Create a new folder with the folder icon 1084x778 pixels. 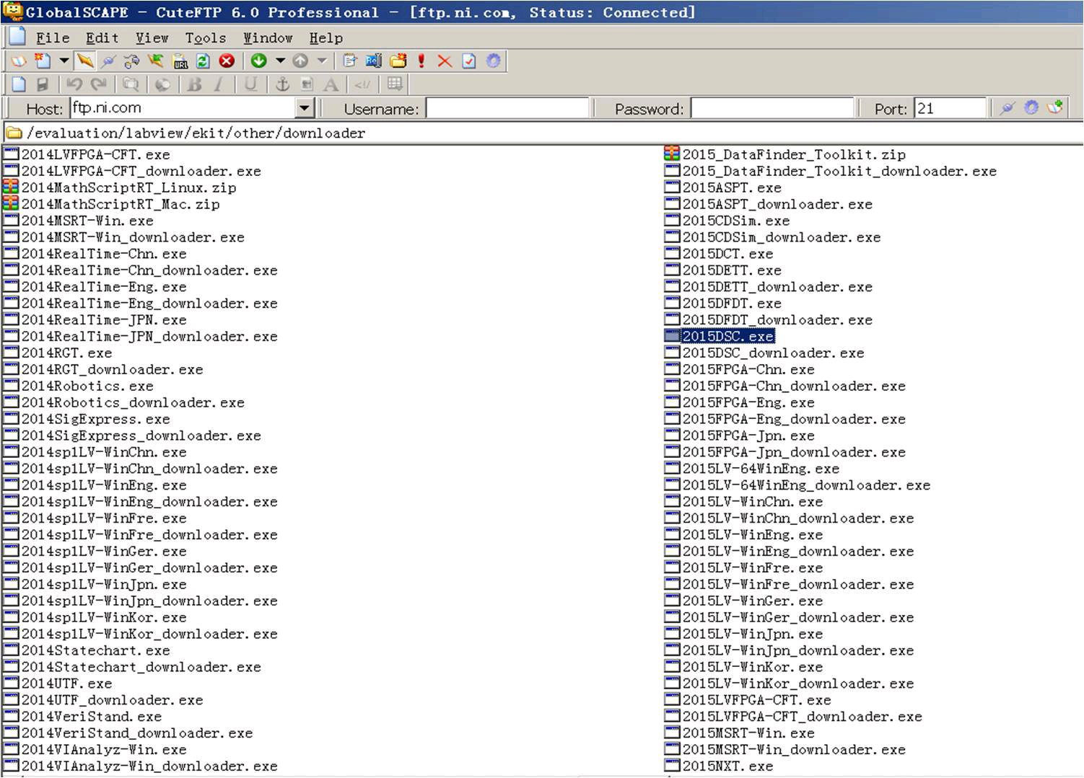[x=398, y=61]
